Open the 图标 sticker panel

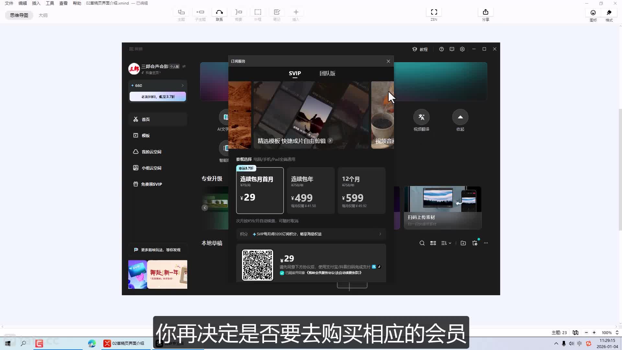pos(593,13)
